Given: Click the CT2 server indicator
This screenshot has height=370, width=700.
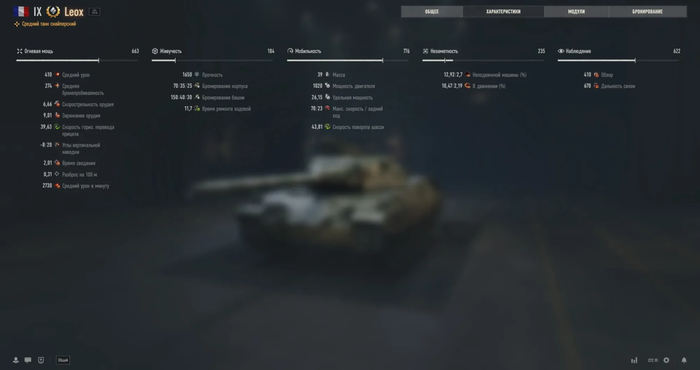Looking at the screenshot, I should coord(653,360).
